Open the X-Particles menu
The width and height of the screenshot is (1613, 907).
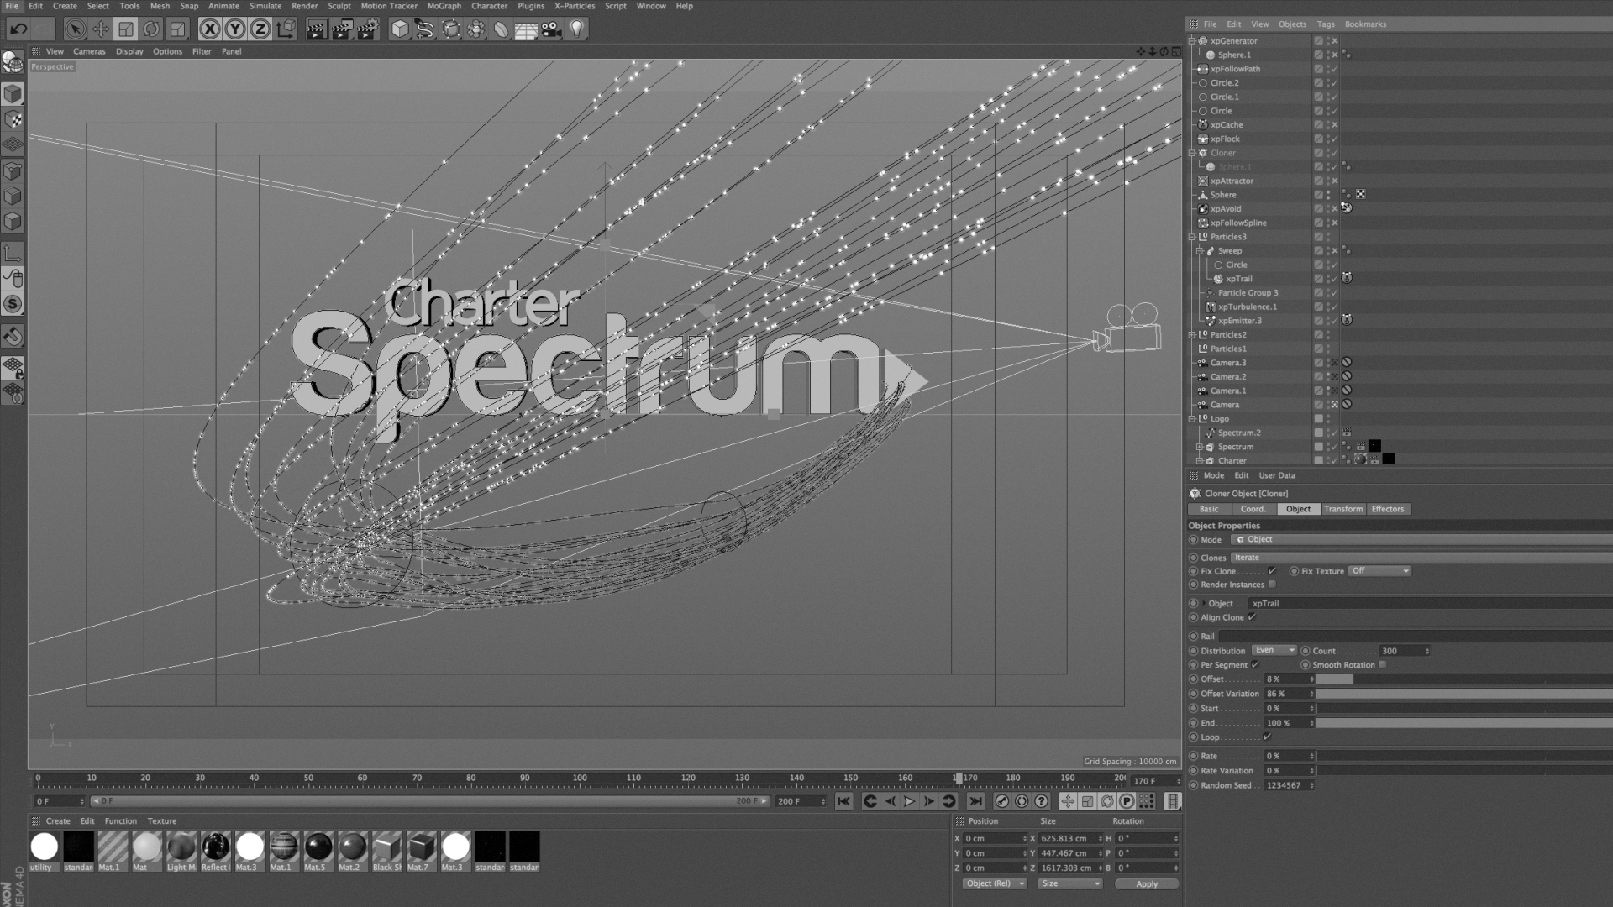[x=575, y=6]
